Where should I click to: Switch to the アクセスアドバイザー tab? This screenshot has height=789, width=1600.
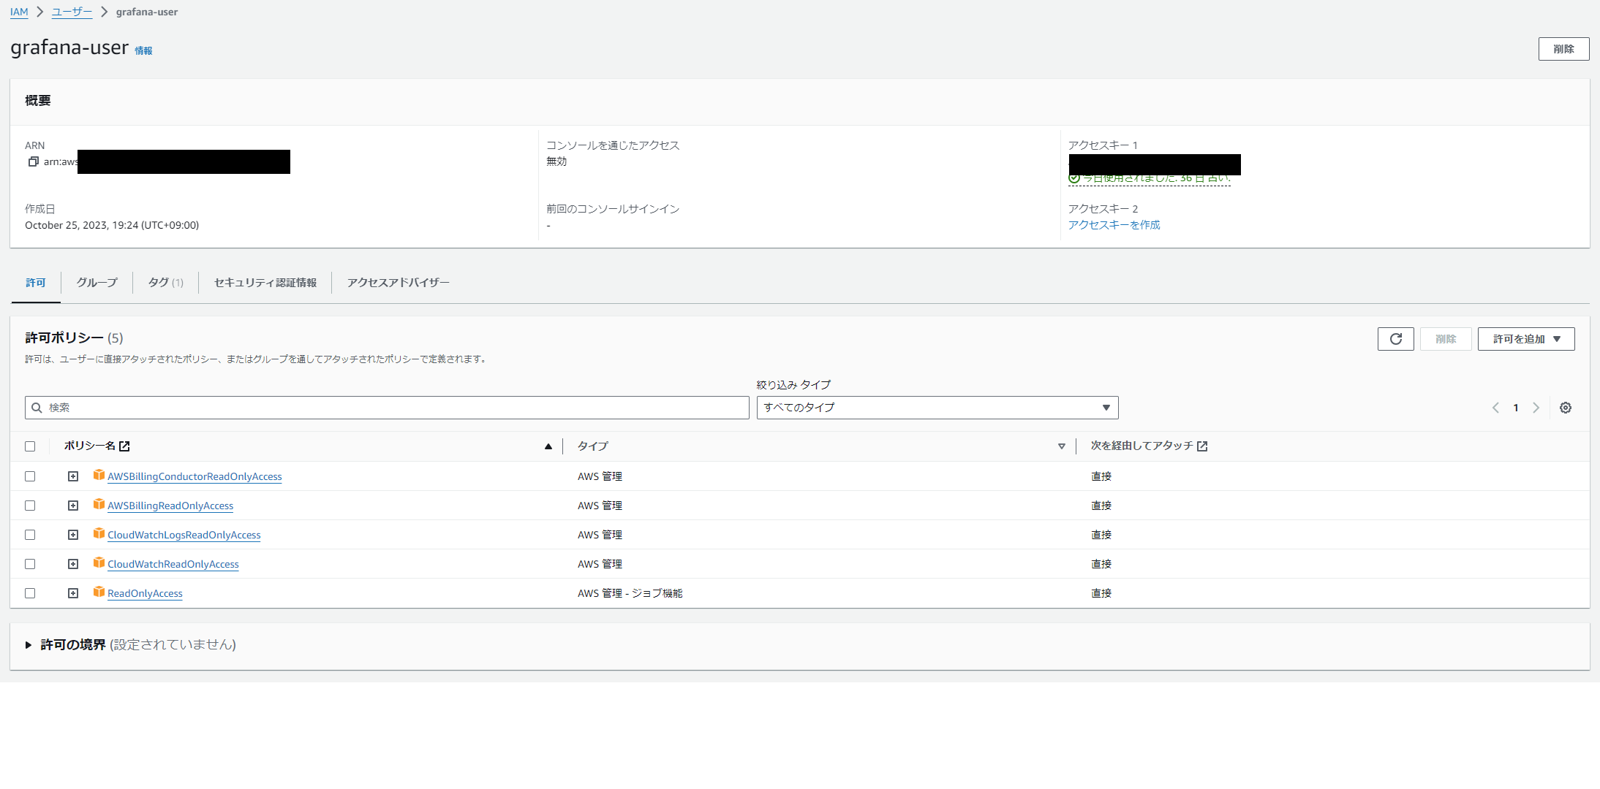coord(398,283)
